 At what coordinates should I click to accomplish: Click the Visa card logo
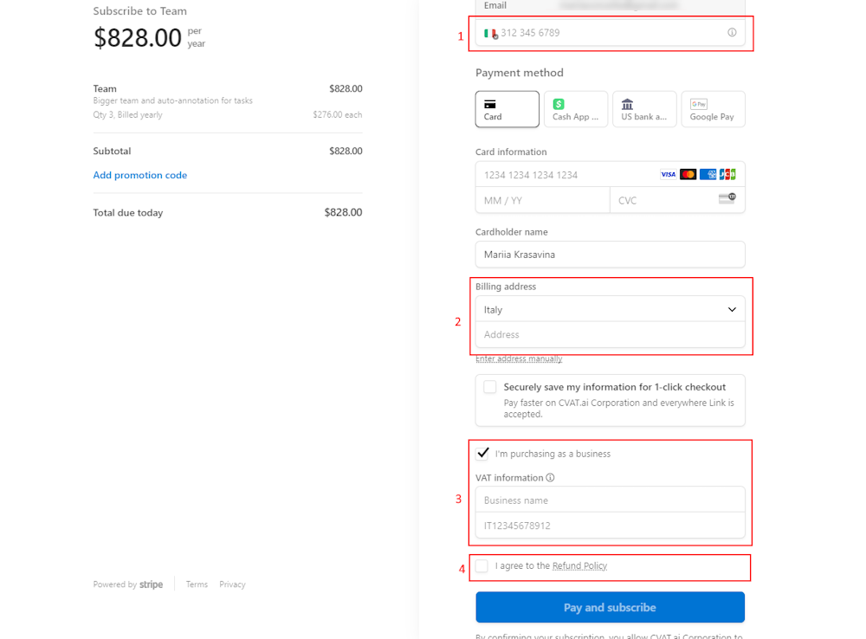click(x=668, y=174)
